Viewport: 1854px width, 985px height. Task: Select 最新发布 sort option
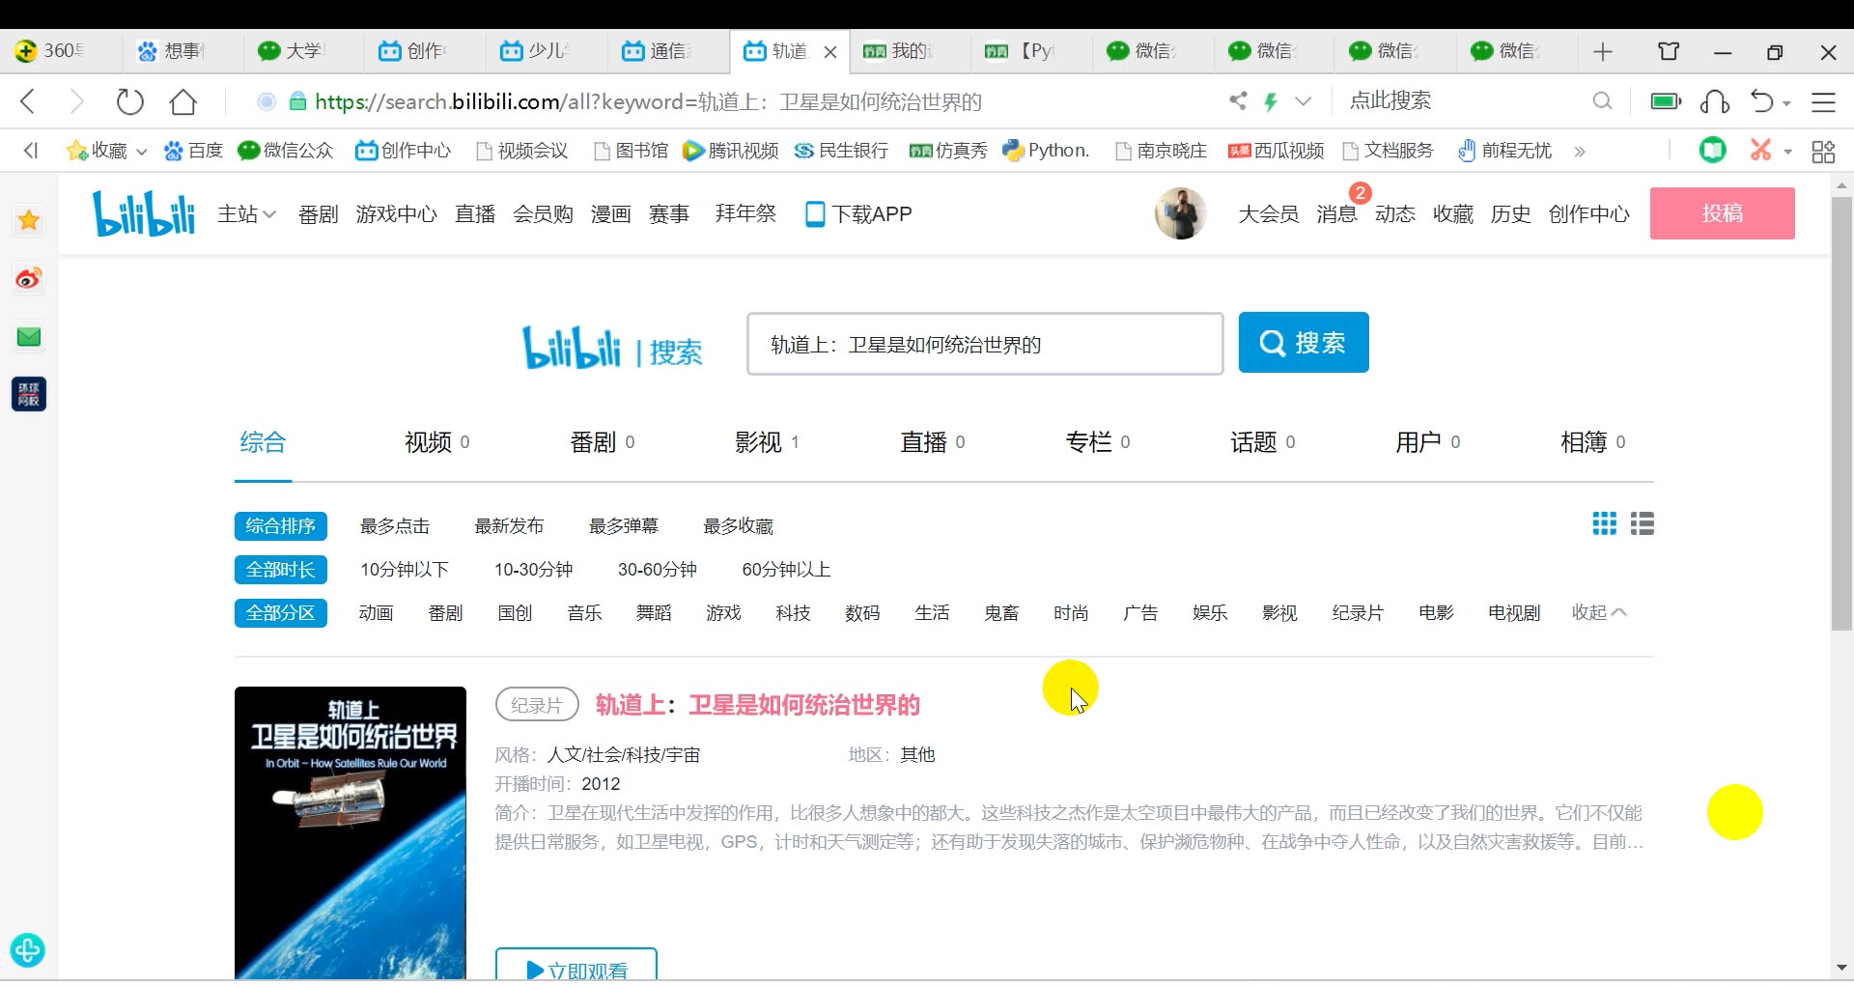click(509, 526)
